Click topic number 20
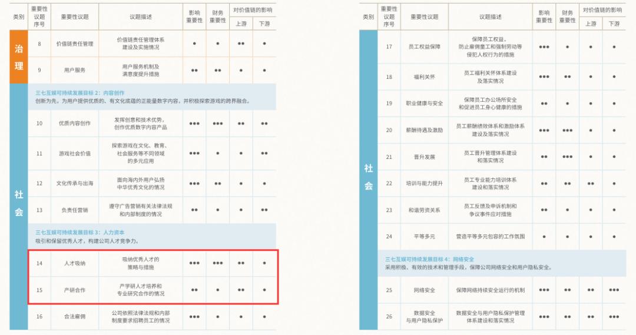This screenshot has height=335, width=636. (389, 130)
